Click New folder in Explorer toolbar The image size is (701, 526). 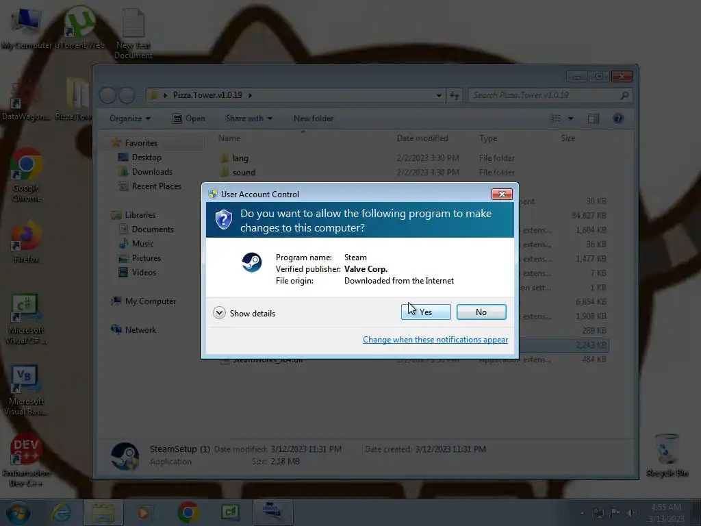click(314, 118)
